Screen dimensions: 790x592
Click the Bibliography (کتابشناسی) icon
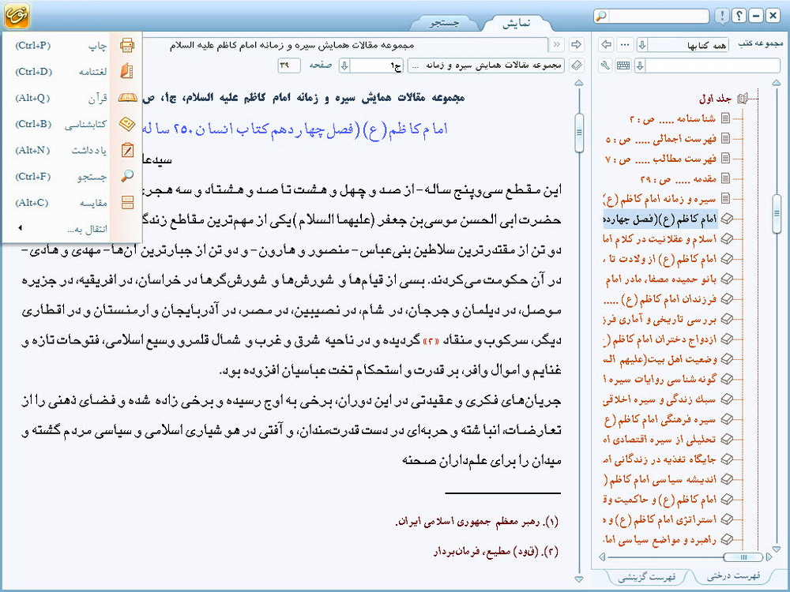126,124
